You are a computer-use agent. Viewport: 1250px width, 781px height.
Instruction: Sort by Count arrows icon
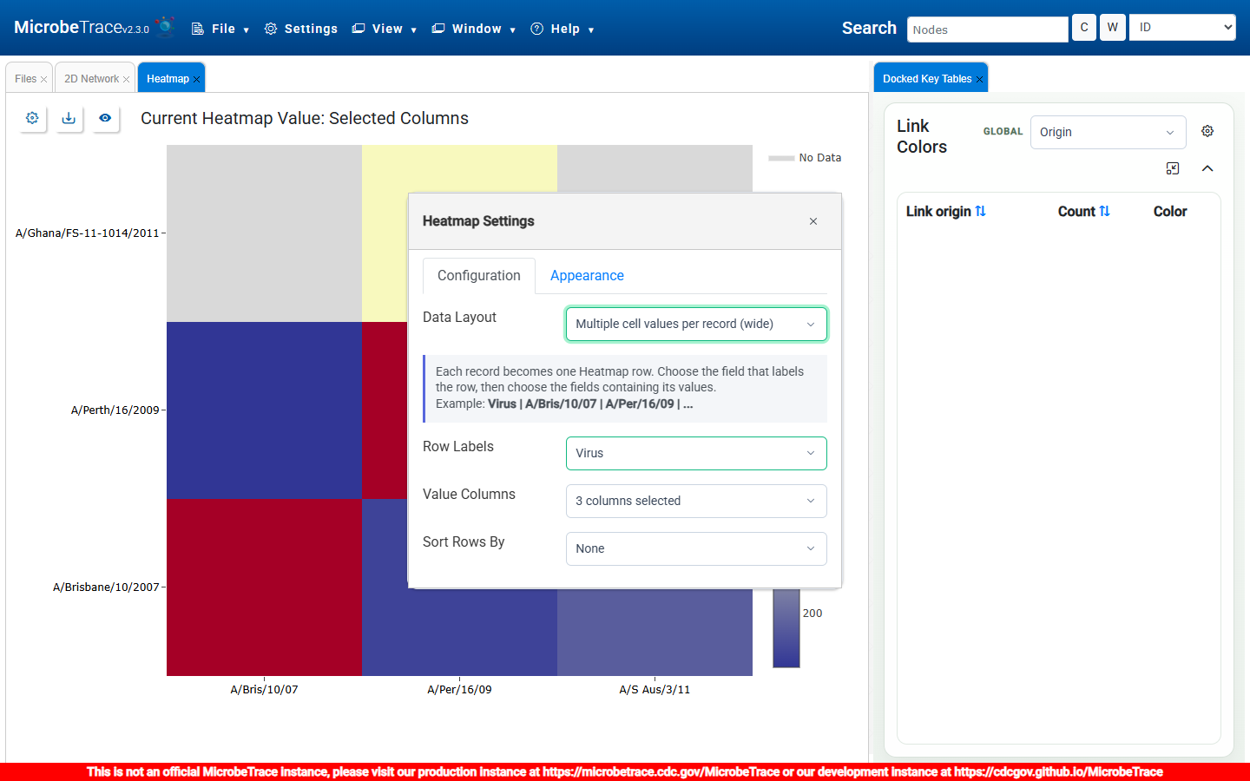(1105, 211)
